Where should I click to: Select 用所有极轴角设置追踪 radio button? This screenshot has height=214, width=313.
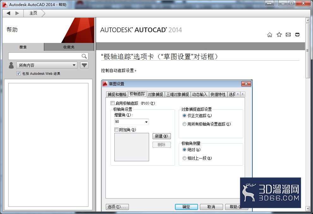(184, 124)
